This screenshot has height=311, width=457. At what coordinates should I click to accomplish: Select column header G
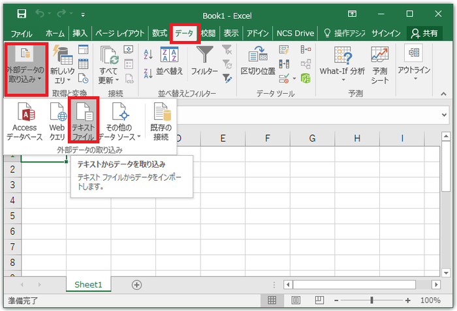[313, 138]
